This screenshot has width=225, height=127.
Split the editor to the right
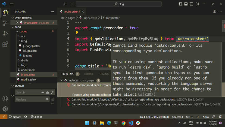[215, 12]
